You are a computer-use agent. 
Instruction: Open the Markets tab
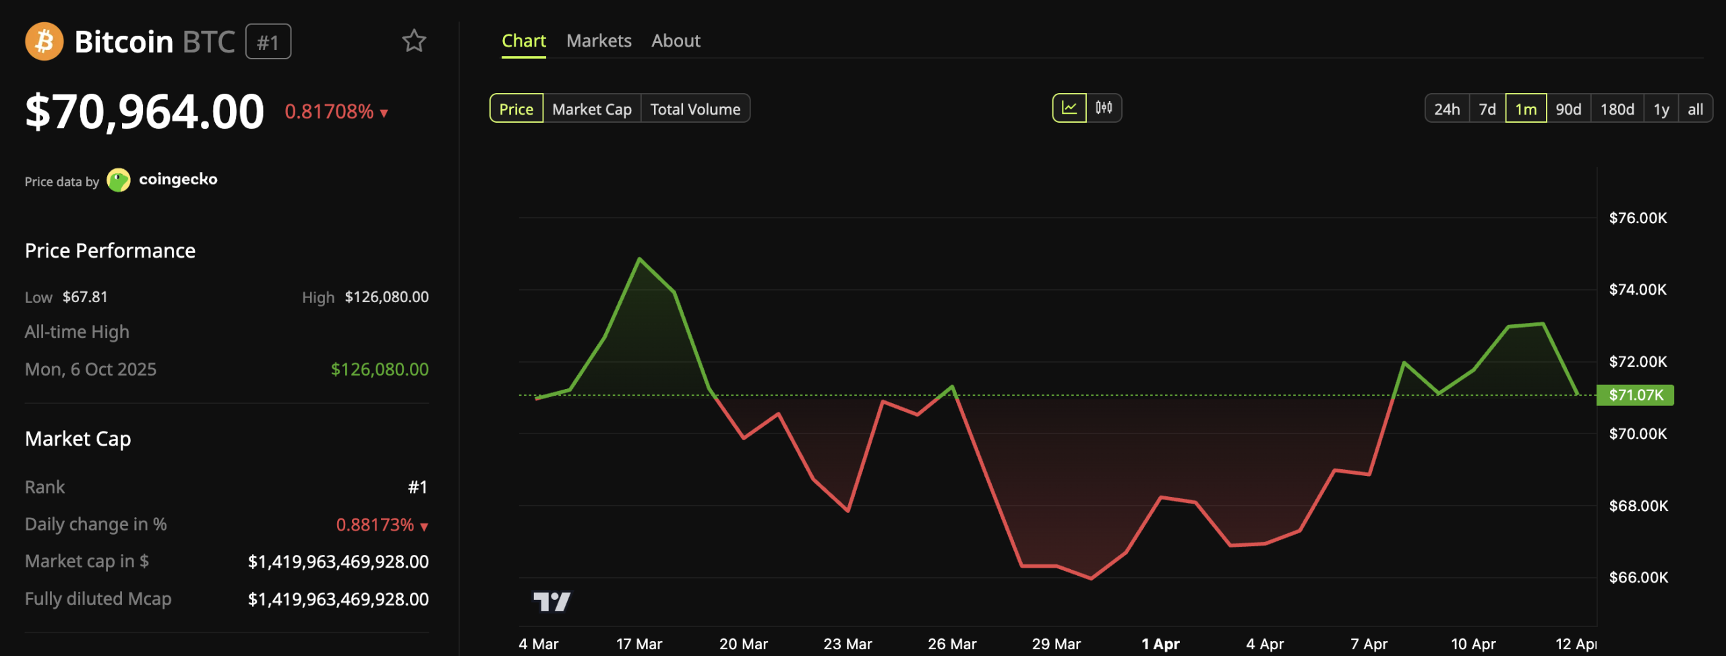599,41
